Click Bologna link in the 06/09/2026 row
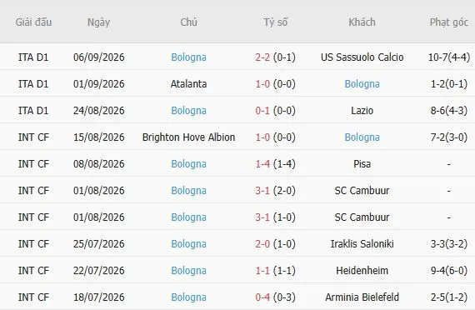Viewport: 475px width, 310px height. 188,57
